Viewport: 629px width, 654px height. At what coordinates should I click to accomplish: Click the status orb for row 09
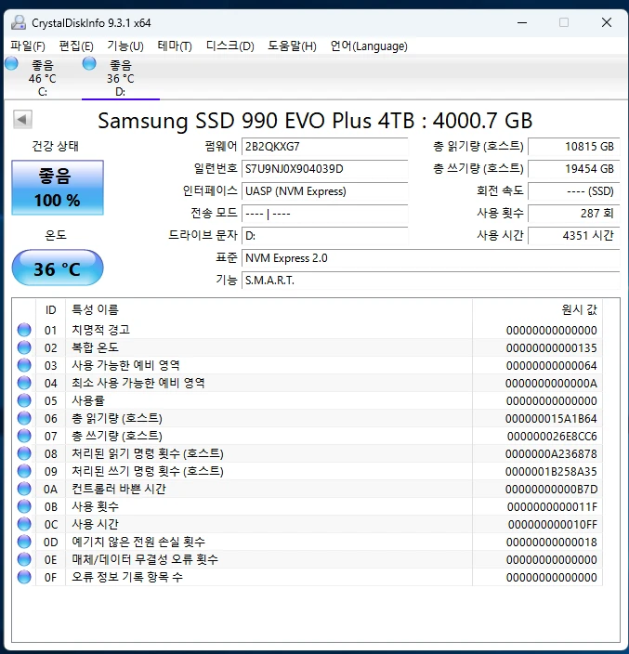24,471
